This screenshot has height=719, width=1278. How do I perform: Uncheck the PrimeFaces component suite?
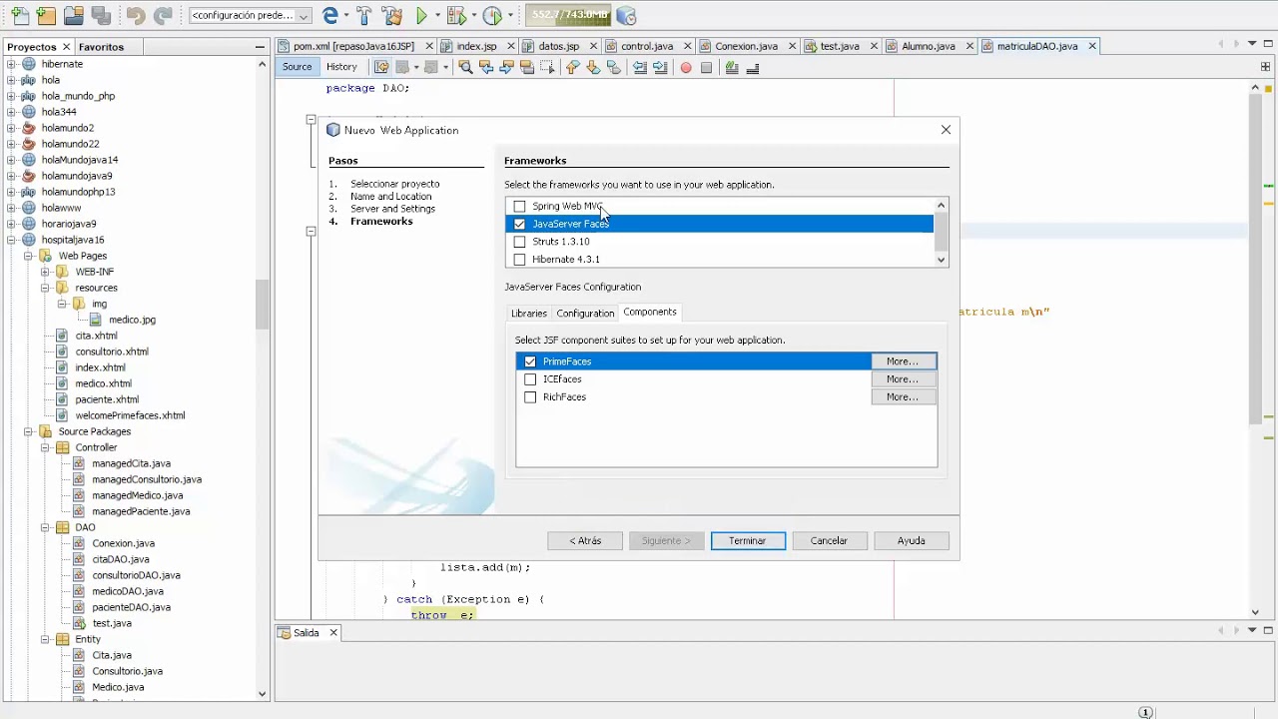(530, 361)
